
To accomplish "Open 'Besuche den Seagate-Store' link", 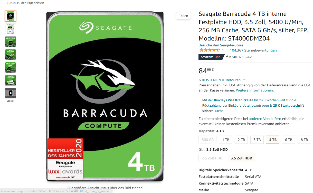I will [221, 45].
